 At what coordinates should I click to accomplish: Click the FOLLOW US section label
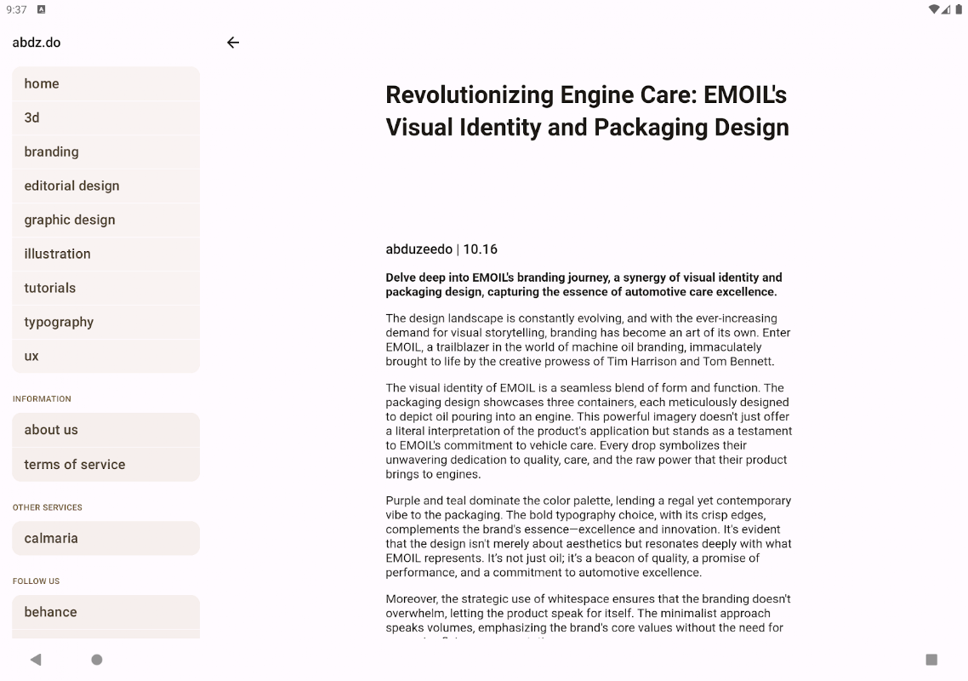click(x=37, y=581)
